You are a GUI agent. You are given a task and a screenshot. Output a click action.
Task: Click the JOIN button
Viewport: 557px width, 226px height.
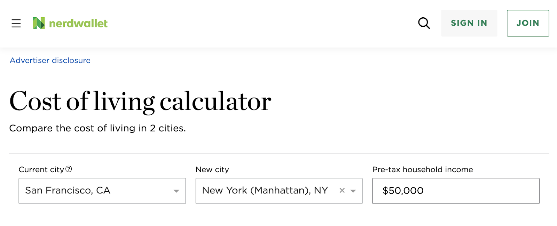point(528,23)
